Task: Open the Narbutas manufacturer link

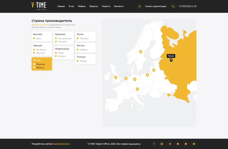Action: point(84,38)
